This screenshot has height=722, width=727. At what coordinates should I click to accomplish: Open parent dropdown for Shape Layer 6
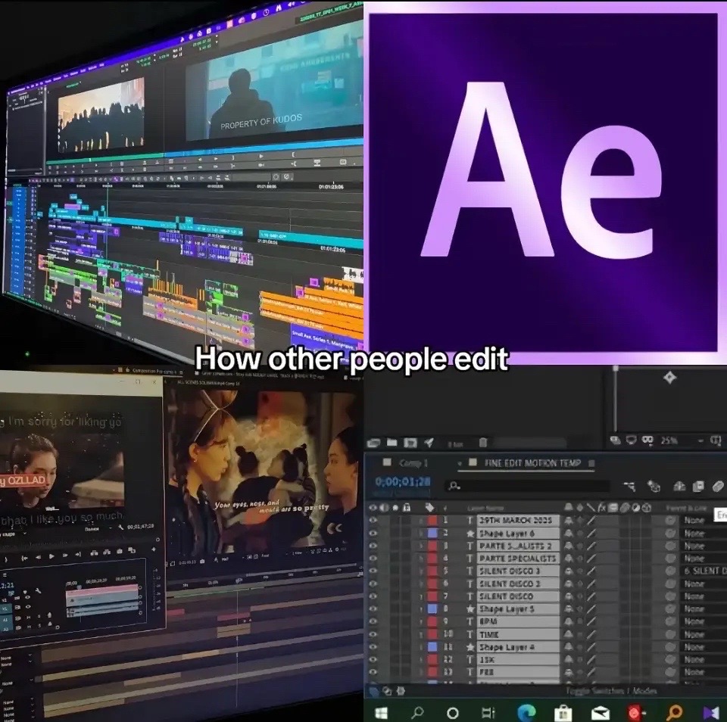point(705,534)
